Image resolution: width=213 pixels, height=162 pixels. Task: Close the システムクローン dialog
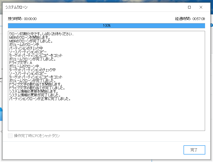[201, 7]
